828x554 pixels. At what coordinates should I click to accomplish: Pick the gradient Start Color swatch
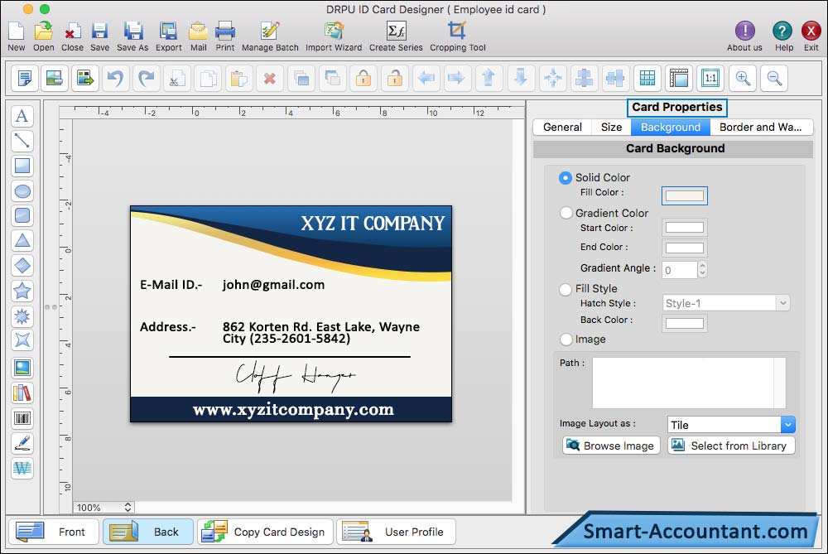point(685,228)
